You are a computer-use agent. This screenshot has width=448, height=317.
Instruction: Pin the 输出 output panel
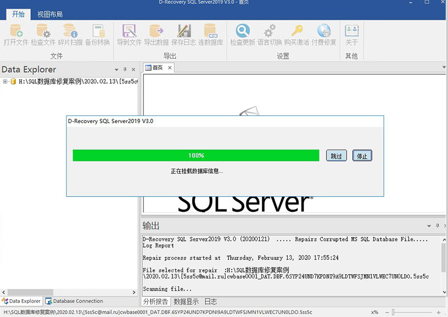[x=437, y=226]
